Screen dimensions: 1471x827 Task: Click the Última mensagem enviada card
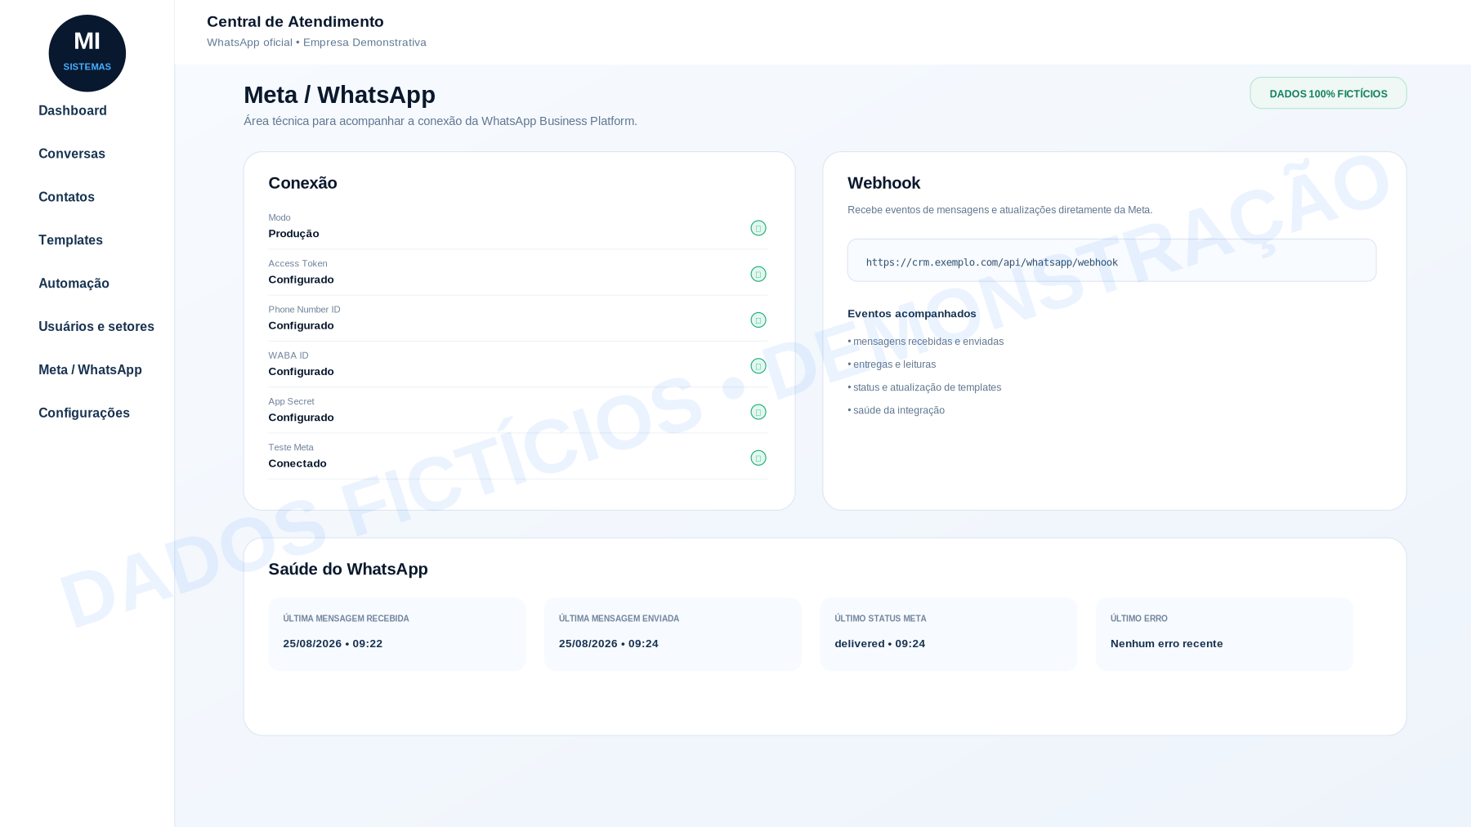673,634
